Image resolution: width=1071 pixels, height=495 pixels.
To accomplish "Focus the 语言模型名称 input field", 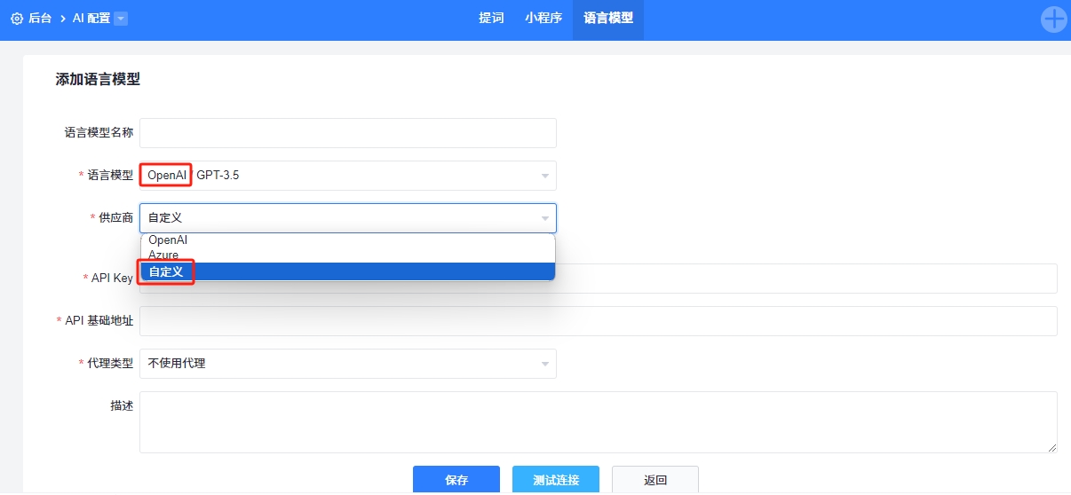I will click(x=348, y=133).
